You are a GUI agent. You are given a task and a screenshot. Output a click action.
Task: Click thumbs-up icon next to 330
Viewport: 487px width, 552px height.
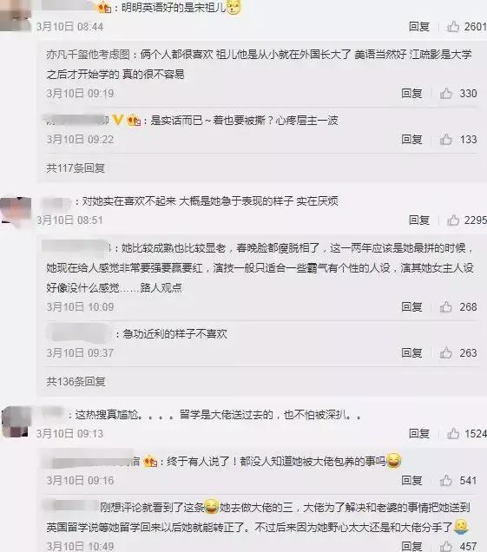click(446, 93)
